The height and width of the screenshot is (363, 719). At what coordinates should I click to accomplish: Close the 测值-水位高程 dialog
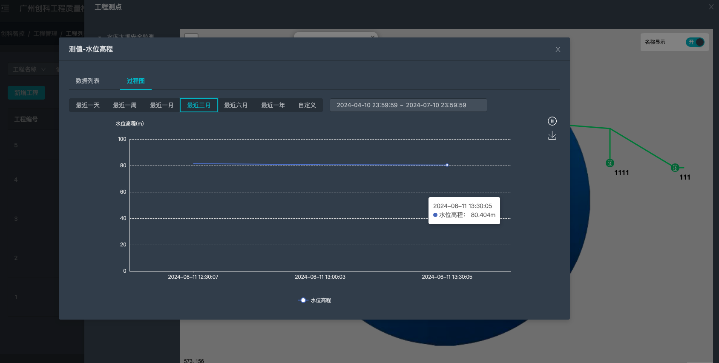(558, 49)
